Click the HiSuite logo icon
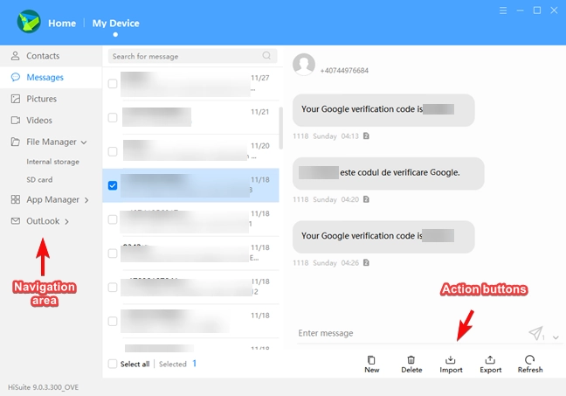This screenshot has width=566, height=396. pyautogui.click(x=29, y=22)
